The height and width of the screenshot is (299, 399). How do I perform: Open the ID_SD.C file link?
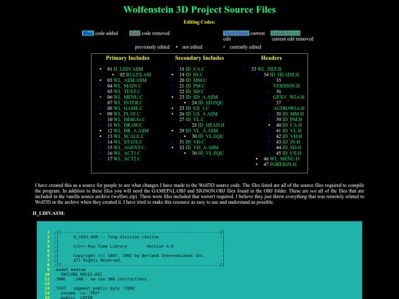point(194,92)
